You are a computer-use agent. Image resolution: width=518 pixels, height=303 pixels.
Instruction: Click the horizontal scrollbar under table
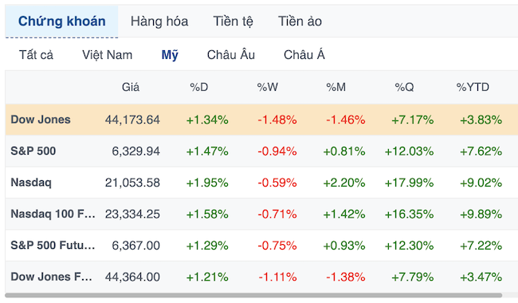pos(253,295)
